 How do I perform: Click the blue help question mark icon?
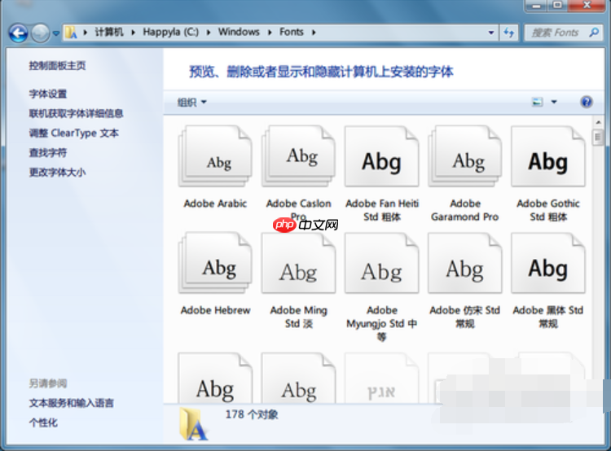click(586, 102)
